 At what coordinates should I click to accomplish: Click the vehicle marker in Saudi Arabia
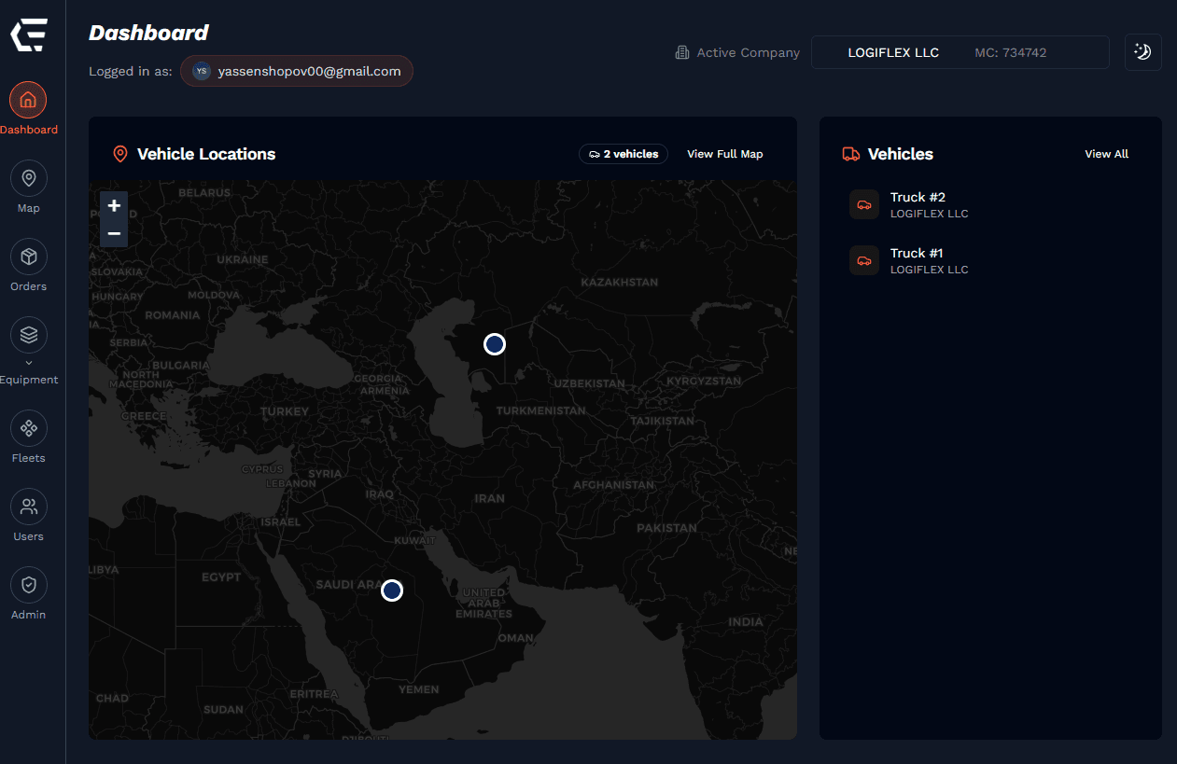click(392, 590)
